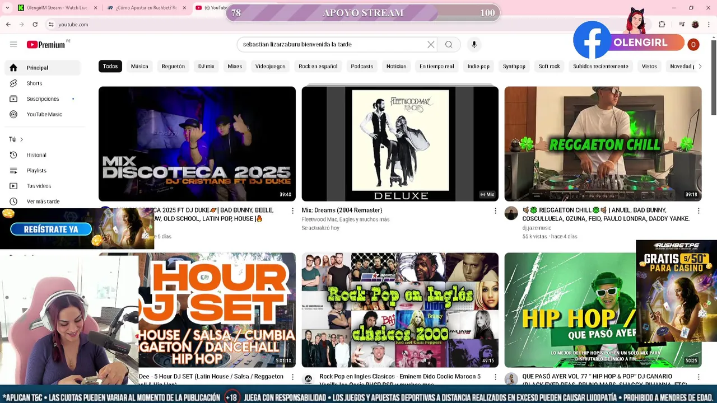Open options menu for Rock Pop en Ingles video
Viewport: 717px width, 403px height.
point(495,377)
